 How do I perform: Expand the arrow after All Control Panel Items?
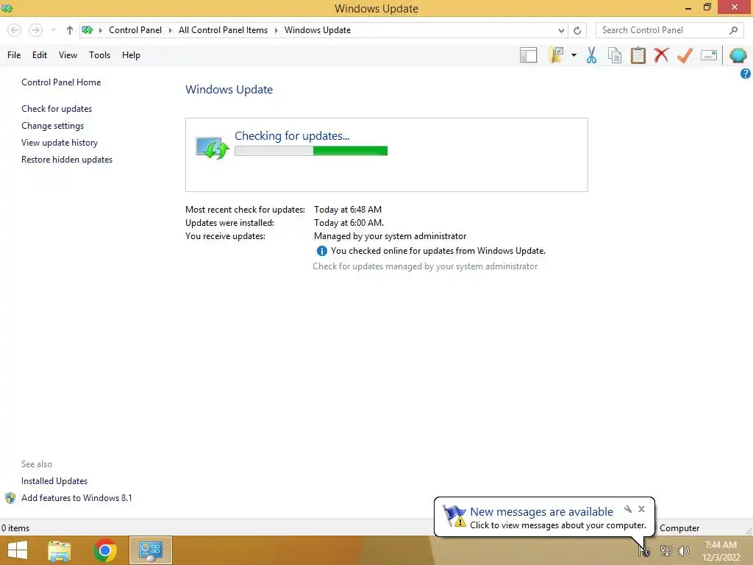tap(276, 30)
